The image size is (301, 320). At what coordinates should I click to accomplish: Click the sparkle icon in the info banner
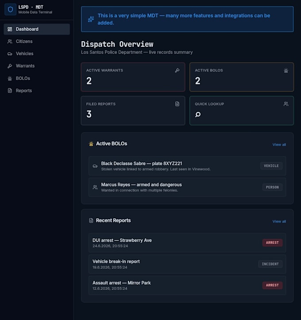pos(91,19)
